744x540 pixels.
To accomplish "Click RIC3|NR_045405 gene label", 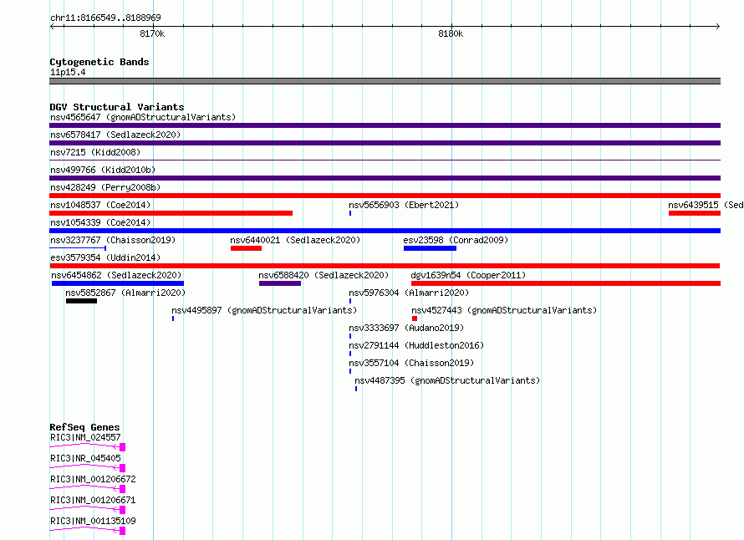I will 85,458.
